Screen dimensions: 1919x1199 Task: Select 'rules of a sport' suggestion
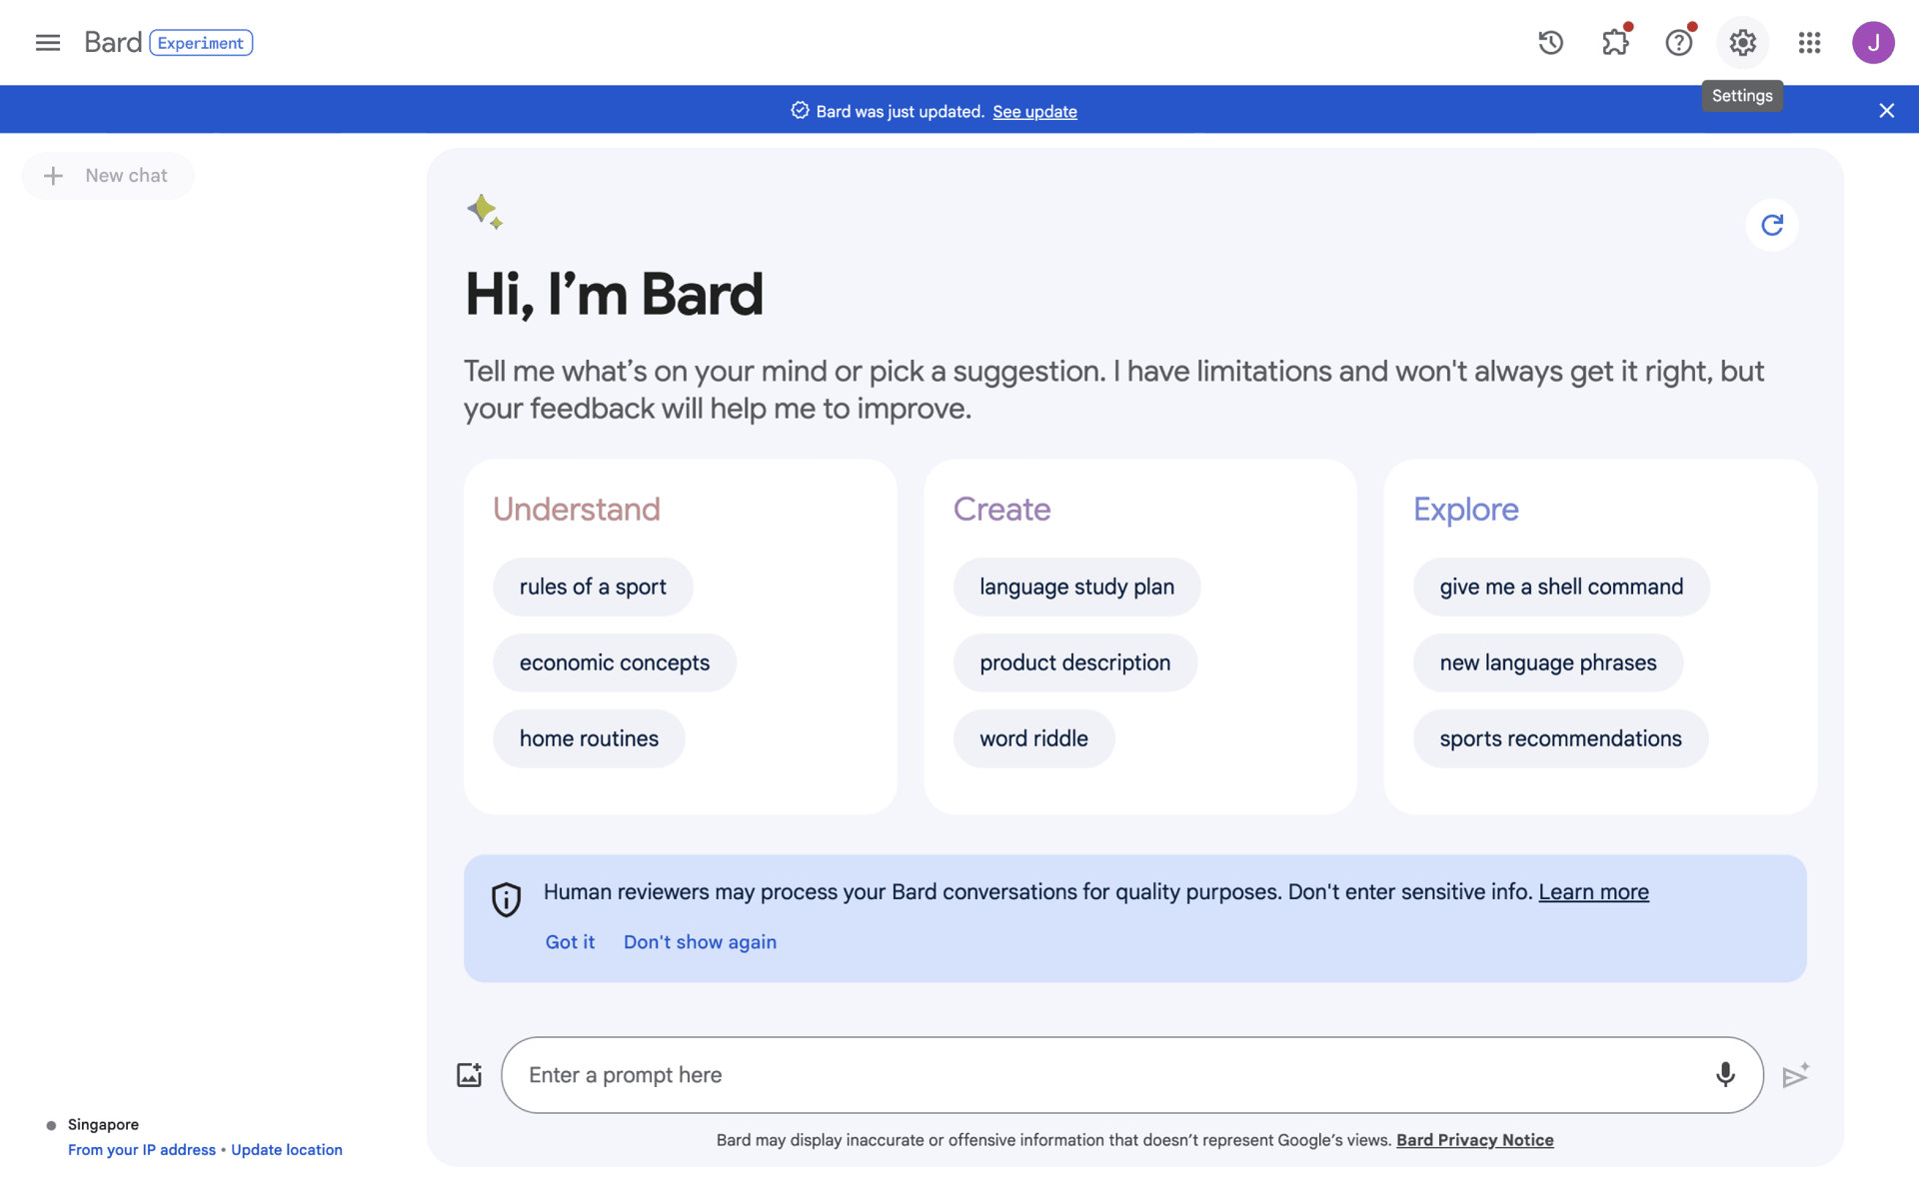593,587
